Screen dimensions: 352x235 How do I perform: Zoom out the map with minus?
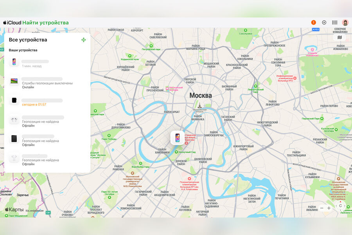pos(322,208)
